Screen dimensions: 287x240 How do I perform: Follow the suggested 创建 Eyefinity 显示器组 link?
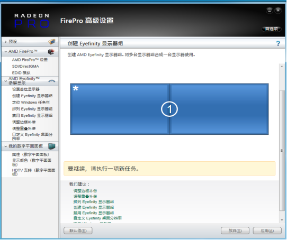coord(94,207)
